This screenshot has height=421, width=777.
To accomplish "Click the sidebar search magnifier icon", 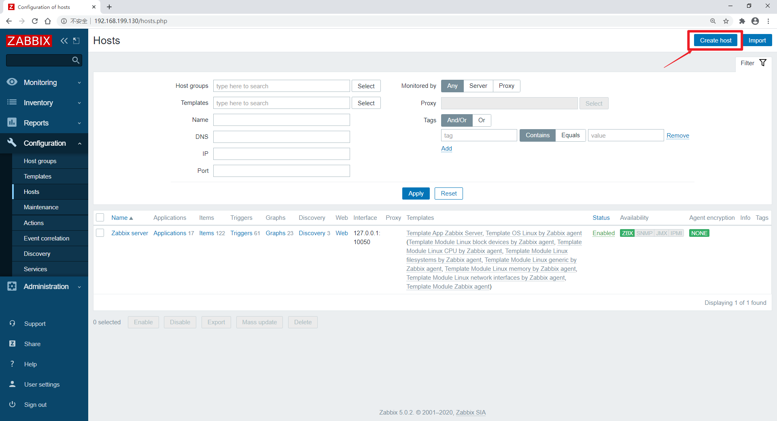I will (x=76, y=60).
